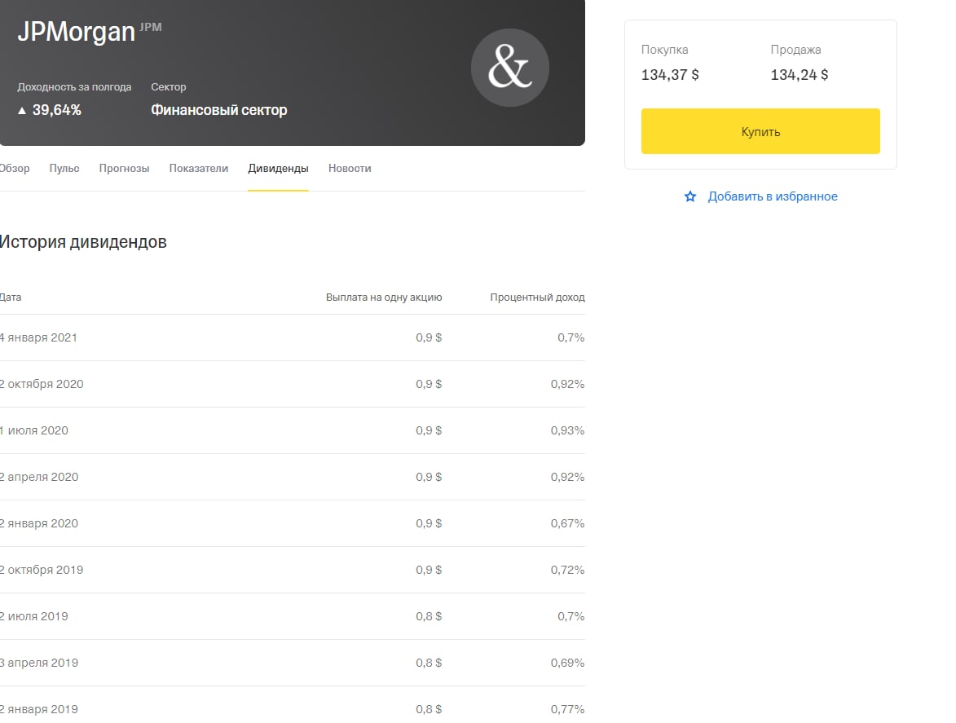
Task: Click the 0,67% yield value
Action: pyautogui.click(x=567, y=523)
